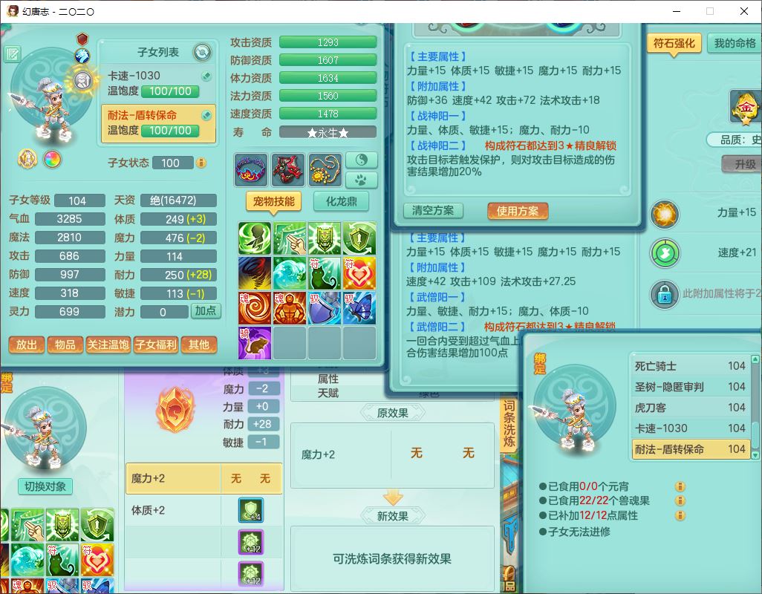Select highlighted 耐法-盾转保命 row with level 104
This screenshot has width=762, height=594.
click(690, 449)
